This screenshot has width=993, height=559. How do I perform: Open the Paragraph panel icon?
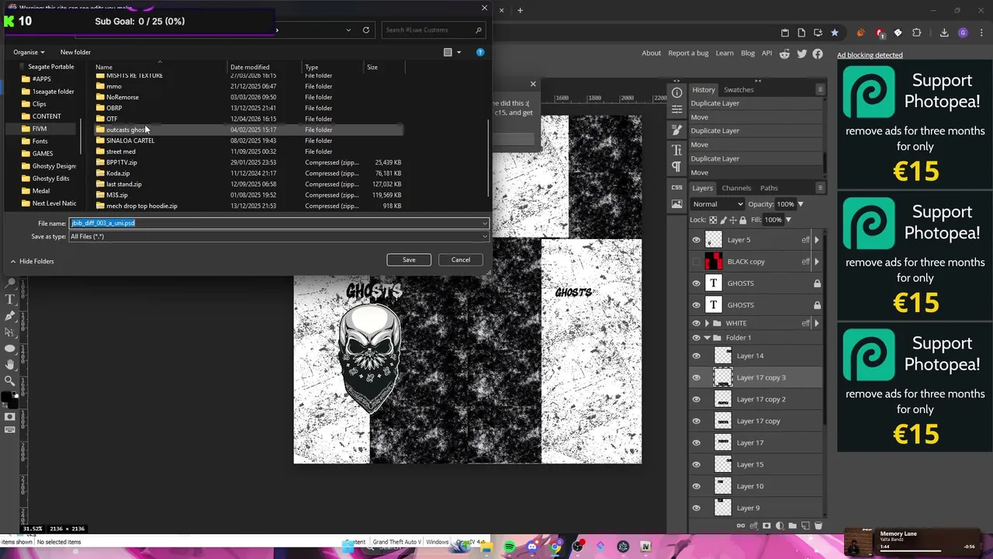(676, 167)
